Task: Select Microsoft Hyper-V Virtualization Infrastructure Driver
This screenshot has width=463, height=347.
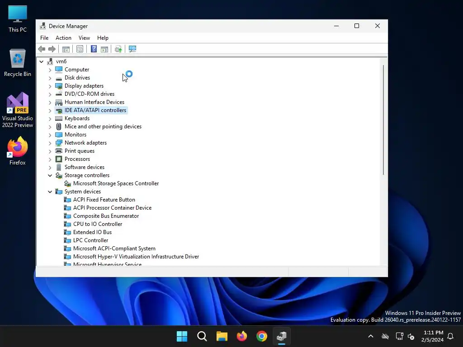Action: [136, 257]
